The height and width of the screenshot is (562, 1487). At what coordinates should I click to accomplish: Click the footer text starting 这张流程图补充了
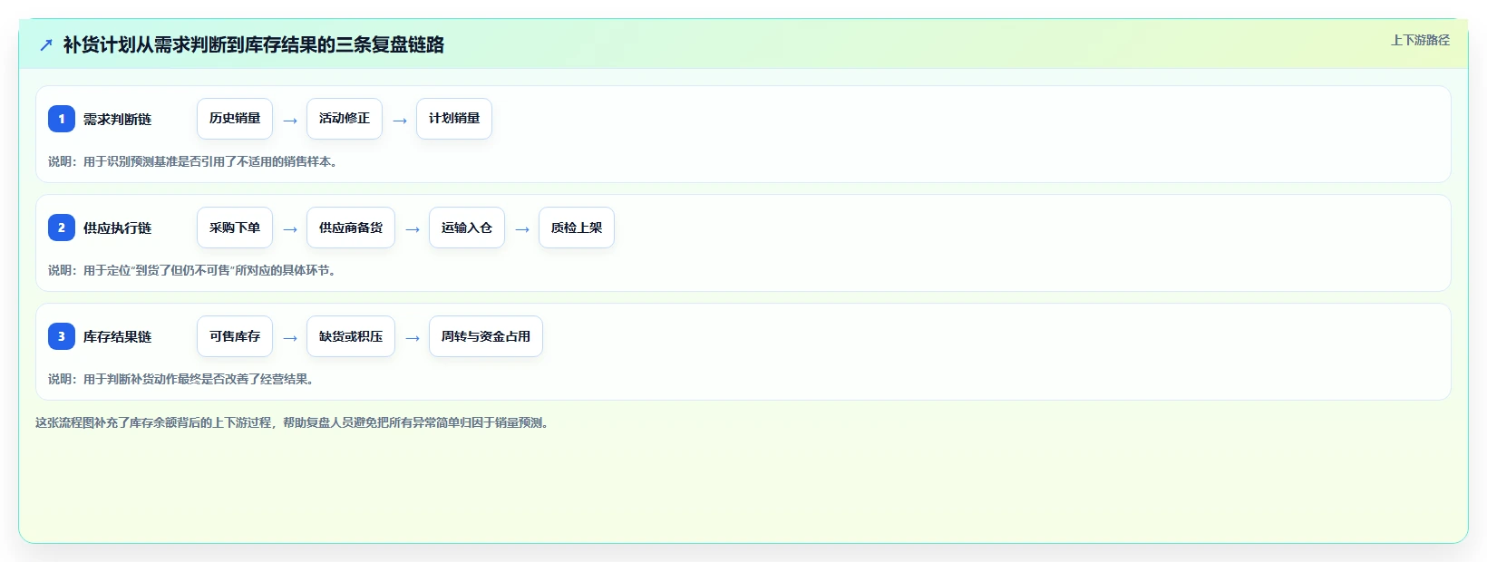(x=294, y=422)
